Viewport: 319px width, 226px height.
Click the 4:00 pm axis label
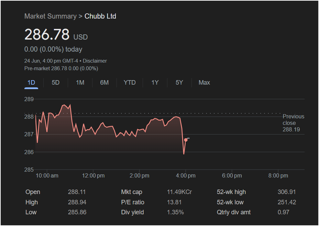click(x=186, y=176)
